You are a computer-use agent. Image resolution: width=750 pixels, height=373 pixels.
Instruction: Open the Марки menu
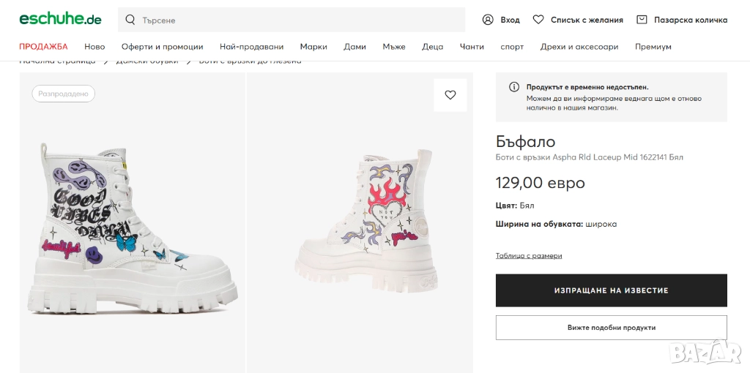[313, 47]
